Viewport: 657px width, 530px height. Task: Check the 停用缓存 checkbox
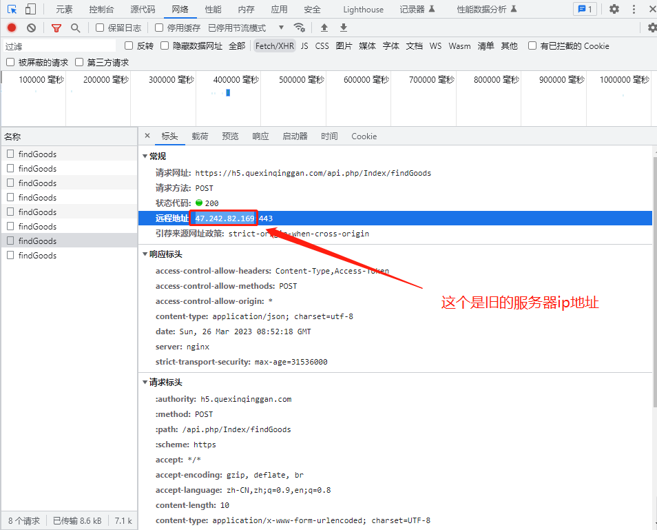[159, 28]
